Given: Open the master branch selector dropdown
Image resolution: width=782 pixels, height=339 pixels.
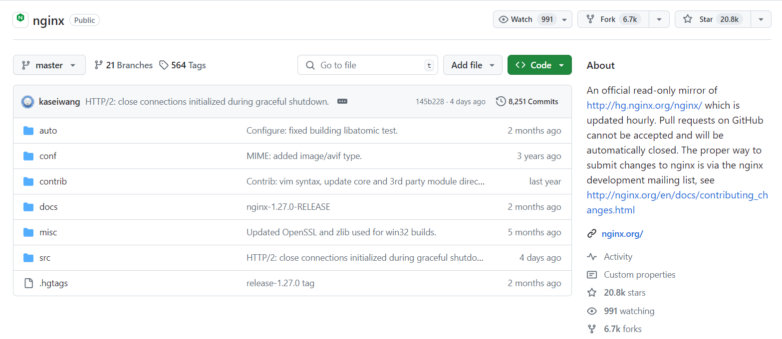Looking at the screenshot, I should [49, 65].
